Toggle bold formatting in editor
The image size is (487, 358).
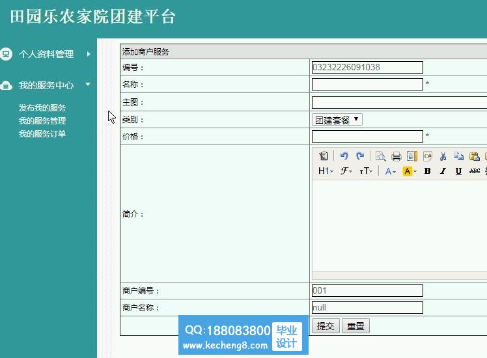point(427,171)
